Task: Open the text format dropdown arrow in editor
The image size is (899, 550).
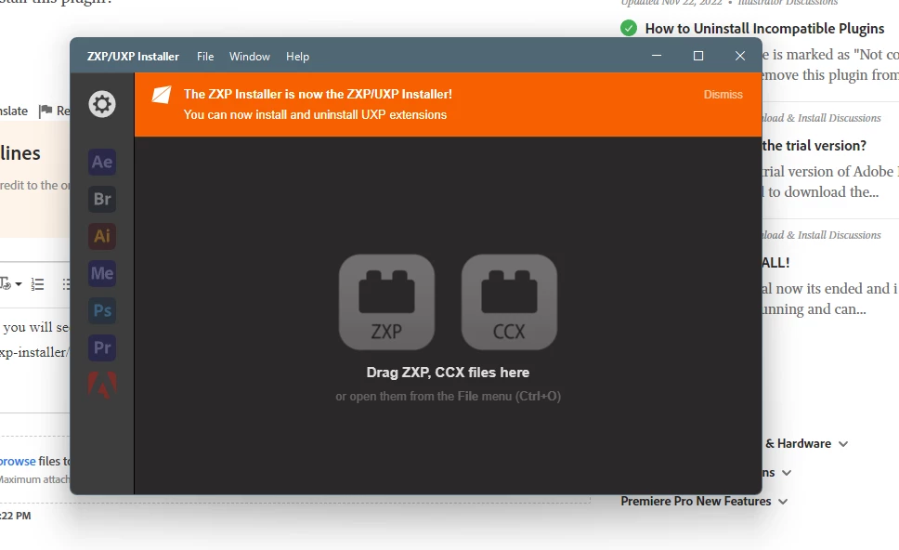Action: (x=19, y=284)
